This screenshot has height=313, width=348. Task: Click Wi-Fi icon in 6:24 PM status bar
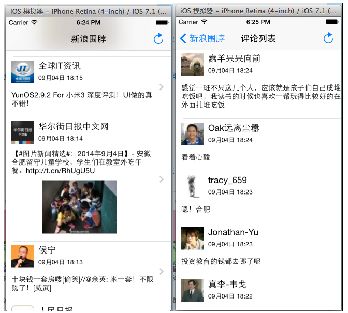click(34, 22)
